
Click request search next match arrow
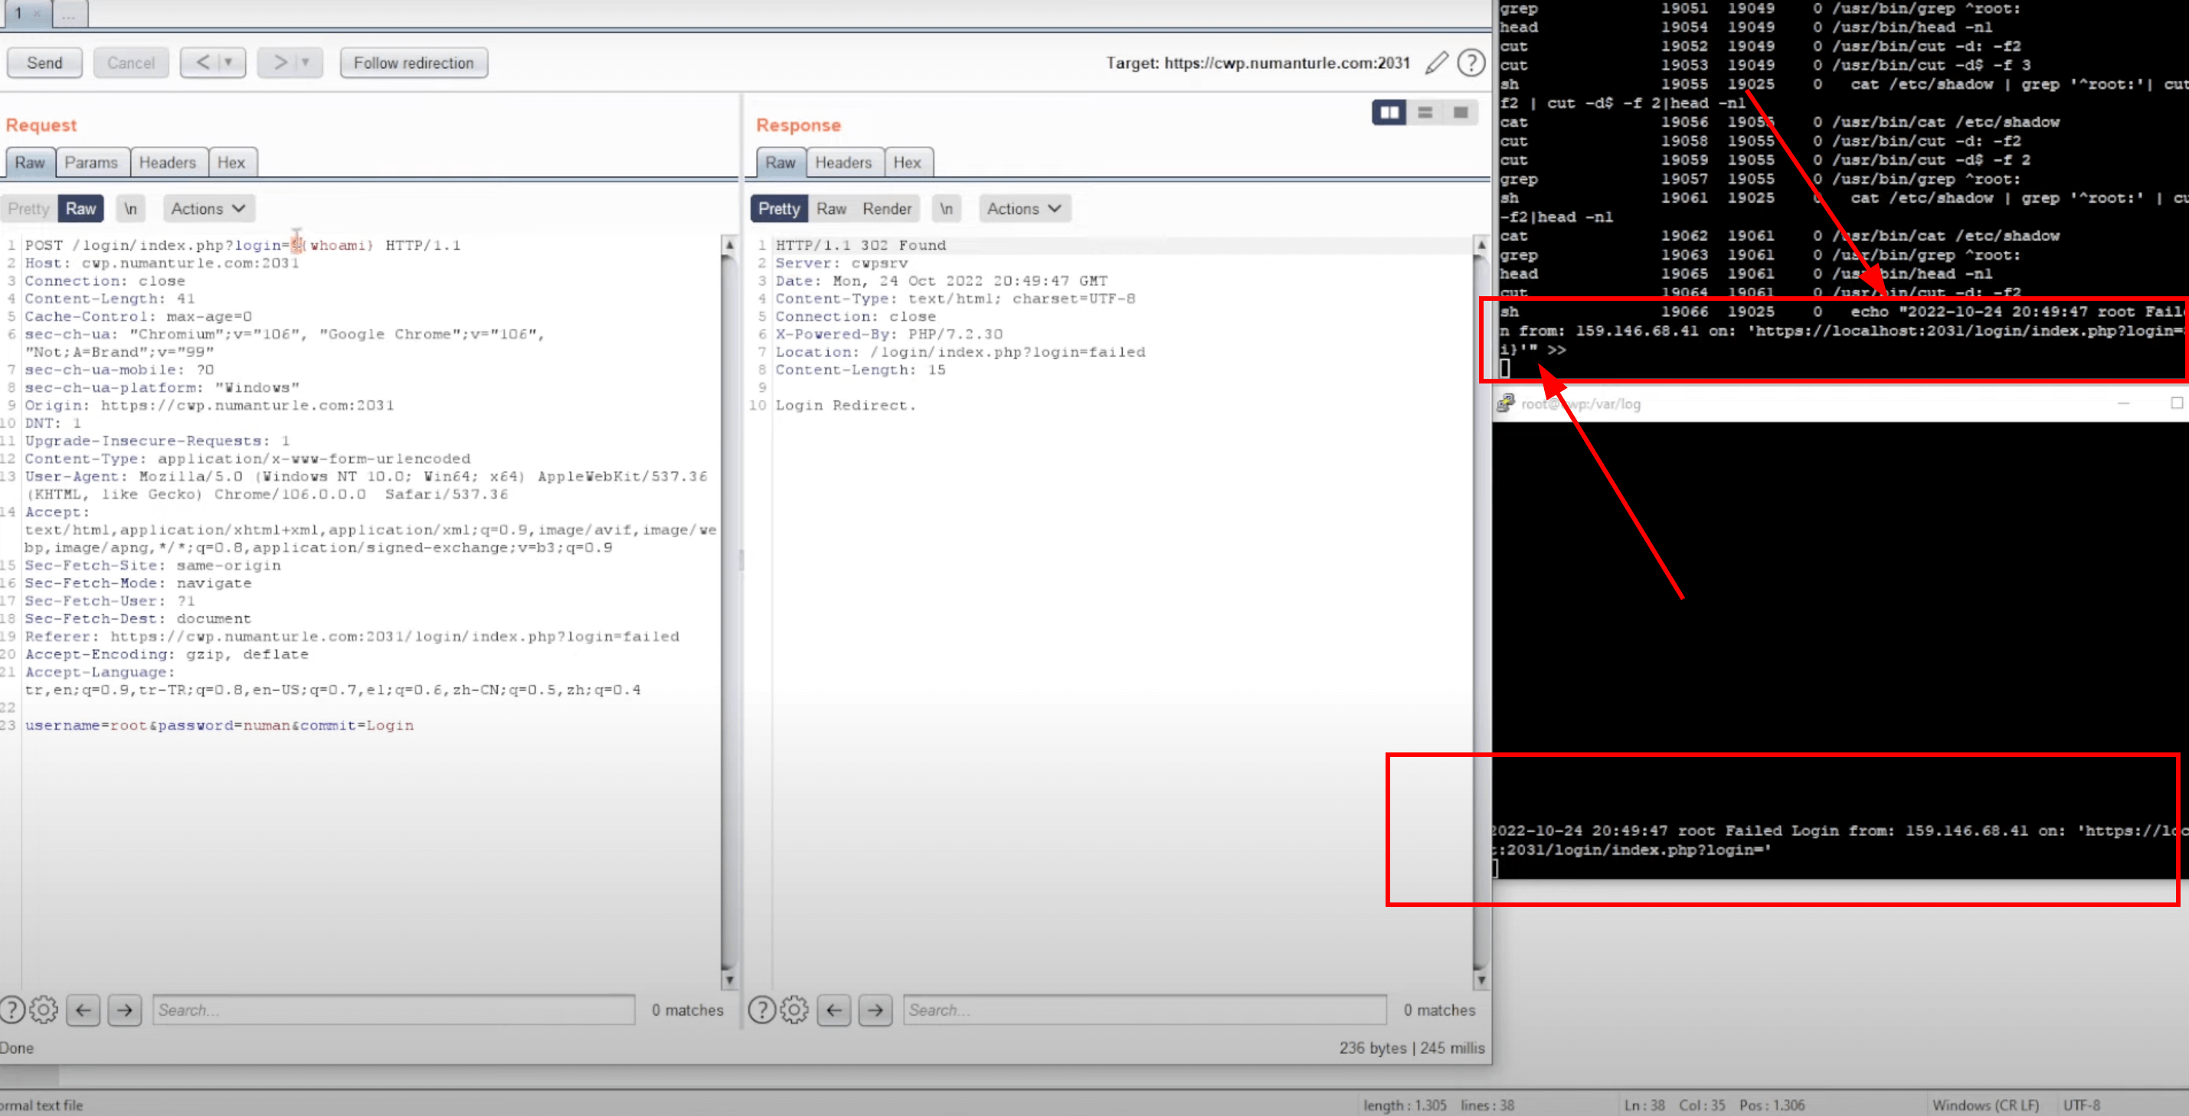tap(125, 1010)
